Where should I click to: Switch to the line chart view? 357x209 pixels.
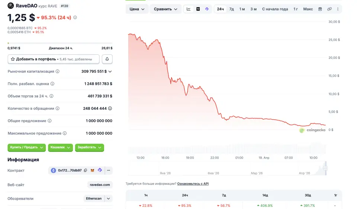[189, 9]
